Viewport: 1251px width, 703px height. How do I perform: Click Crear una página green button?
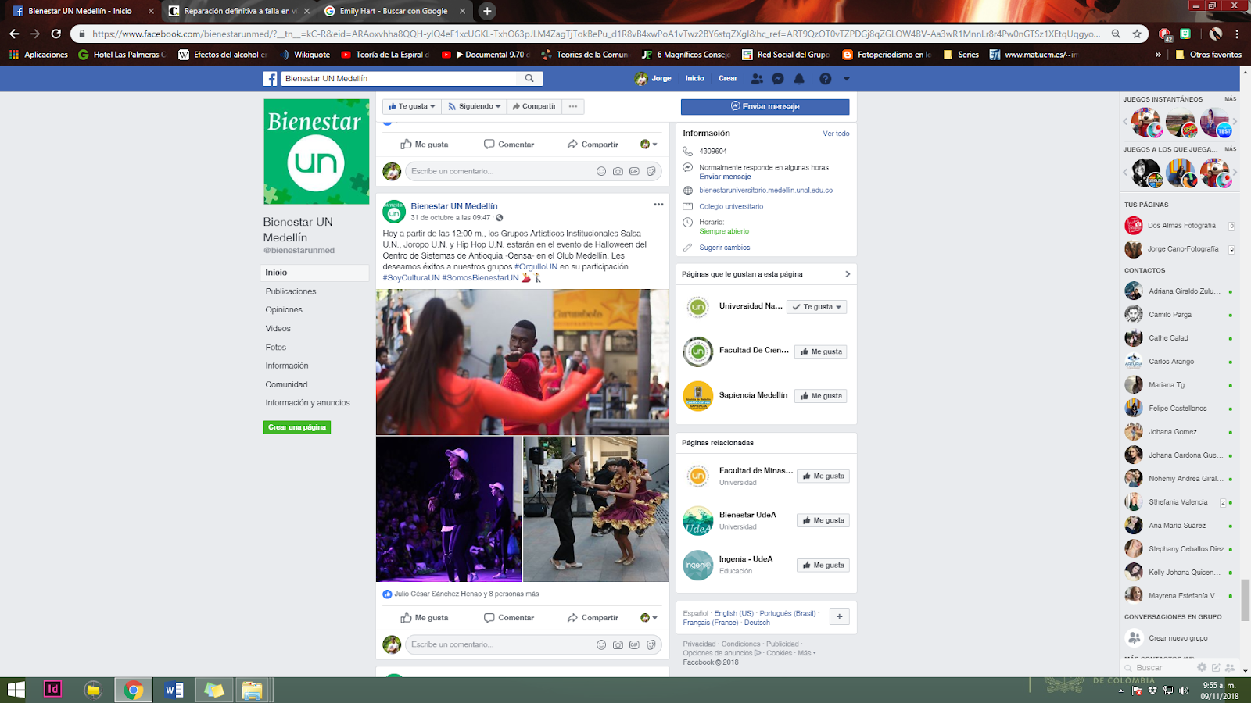297,427
